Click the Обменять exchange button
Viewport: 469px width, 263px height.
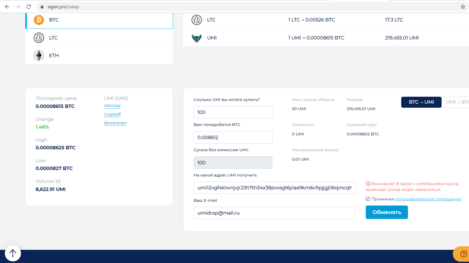click(x=387, y=212)
